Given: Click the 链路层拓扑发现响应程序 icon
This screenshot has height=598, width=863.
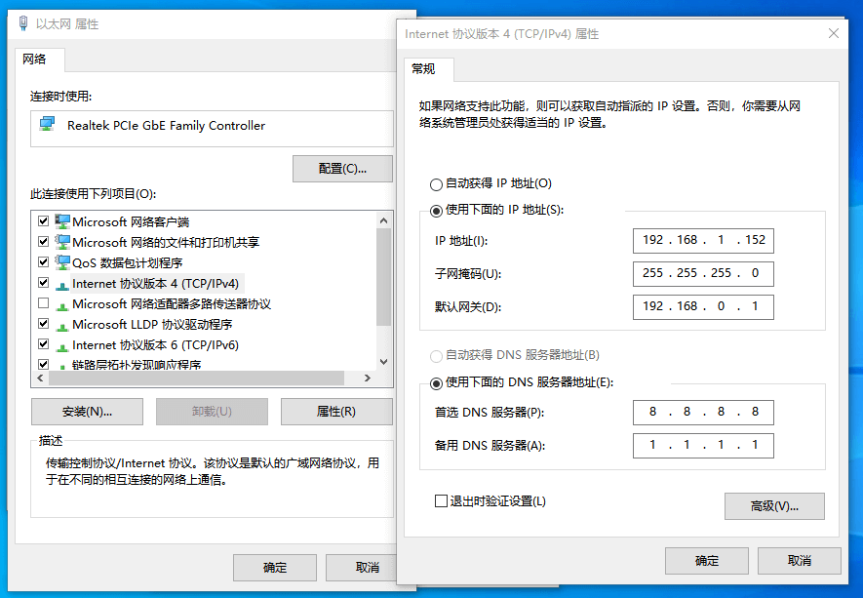Looking at the screenshot, I should [x=62, y=365].
